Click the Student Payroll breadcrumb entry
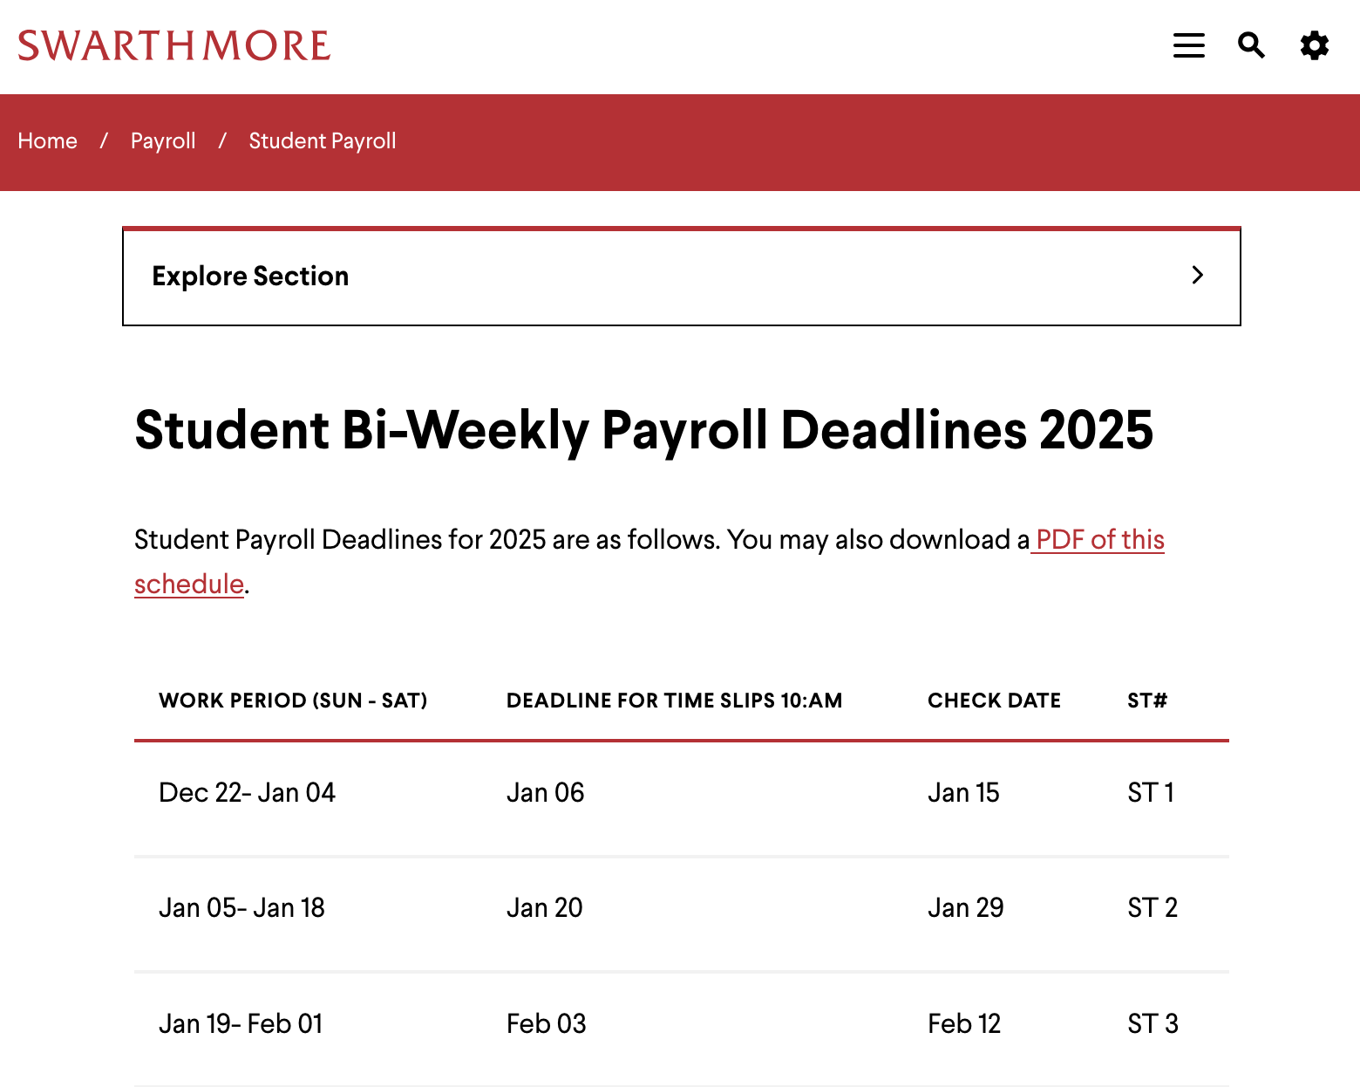The width and height of the screenshot is (1360, 1087). click(322, 140)
